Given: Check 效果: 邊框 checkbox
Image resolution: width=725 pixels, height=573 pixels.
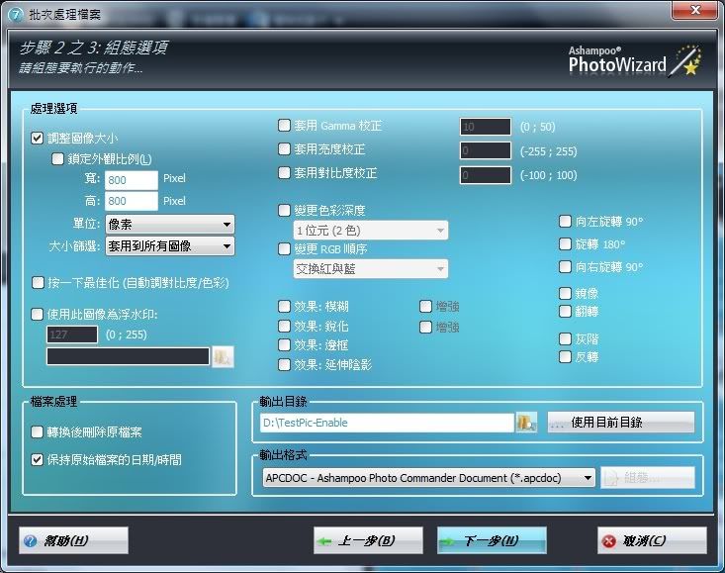Looking at the screenshot, I should coord(284,345).
